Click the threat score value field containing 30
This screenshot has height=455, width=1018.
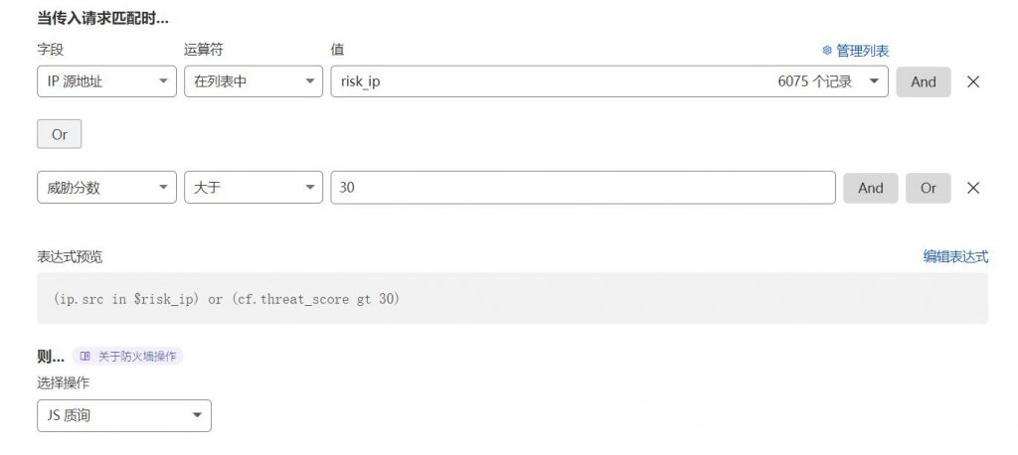tap(583, 188)
